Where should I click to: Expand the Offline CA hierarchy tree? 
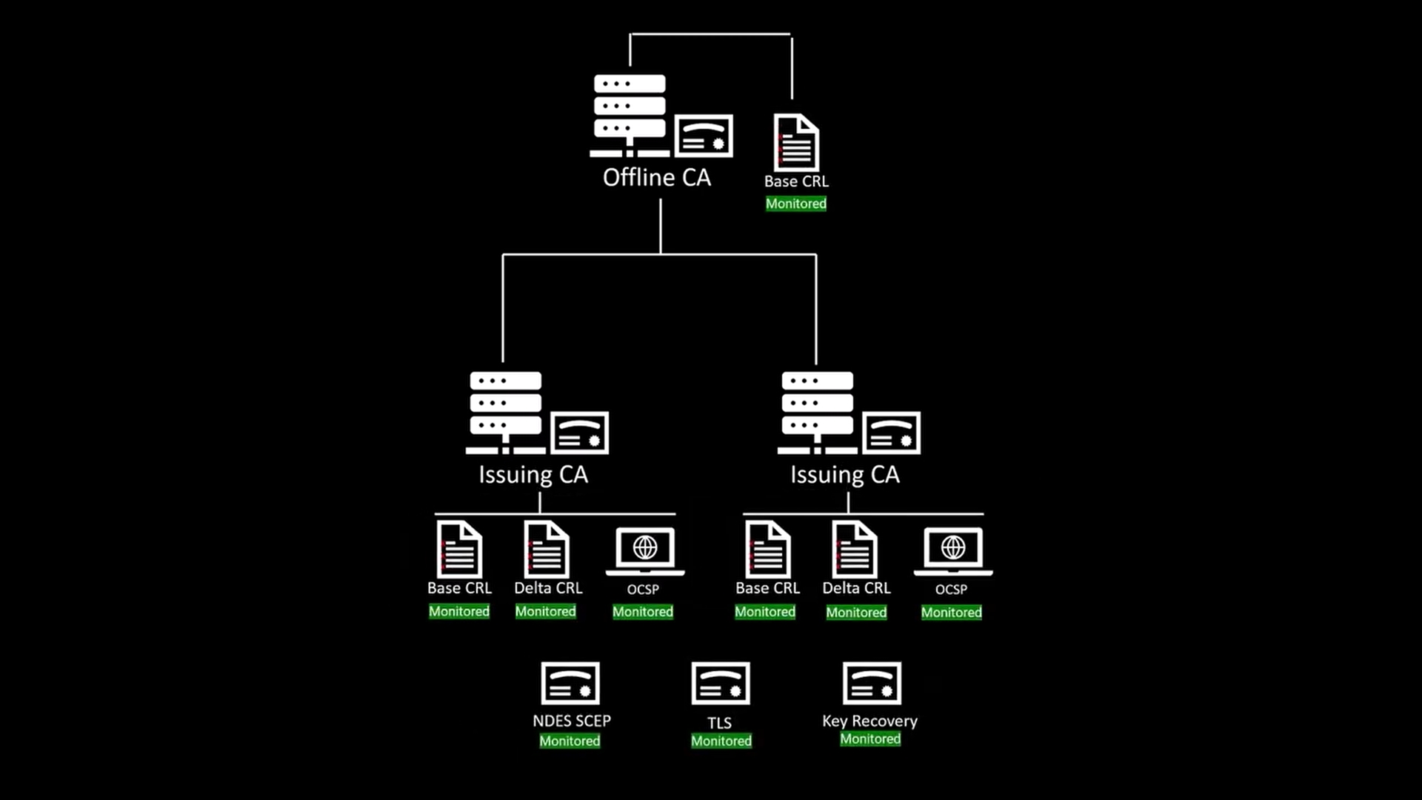point(656,127)
